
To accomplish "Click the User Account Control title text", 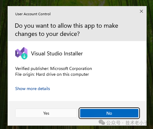I will point(33,14).
